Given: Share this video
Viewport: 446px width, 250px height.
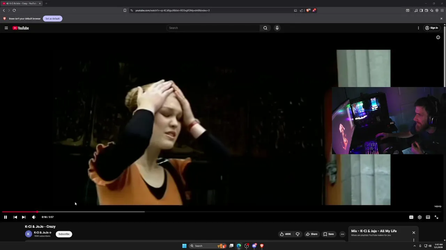Looking at the screenshot, I should [312, 234].
